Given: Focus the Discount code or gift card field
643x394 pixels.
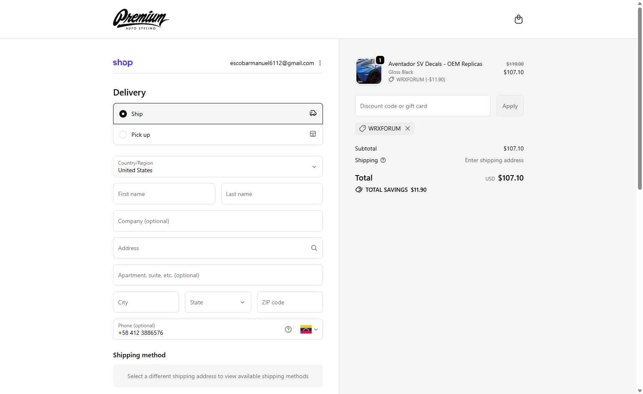Looking at the screenshot, I should click(423, 106).
